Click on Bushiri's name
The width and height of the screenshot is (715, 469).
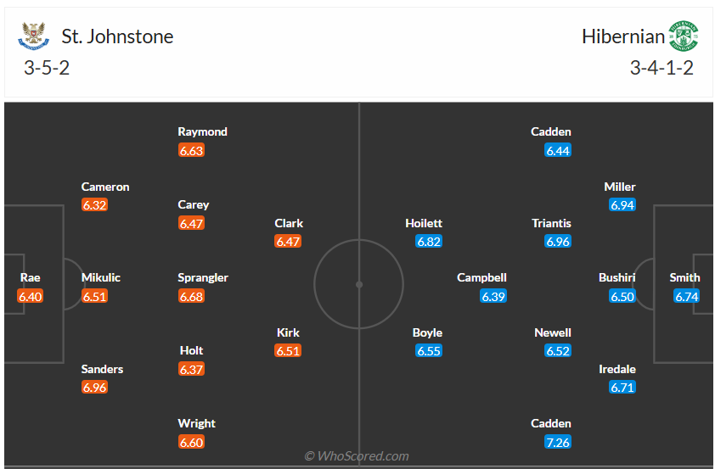point(616,277)
